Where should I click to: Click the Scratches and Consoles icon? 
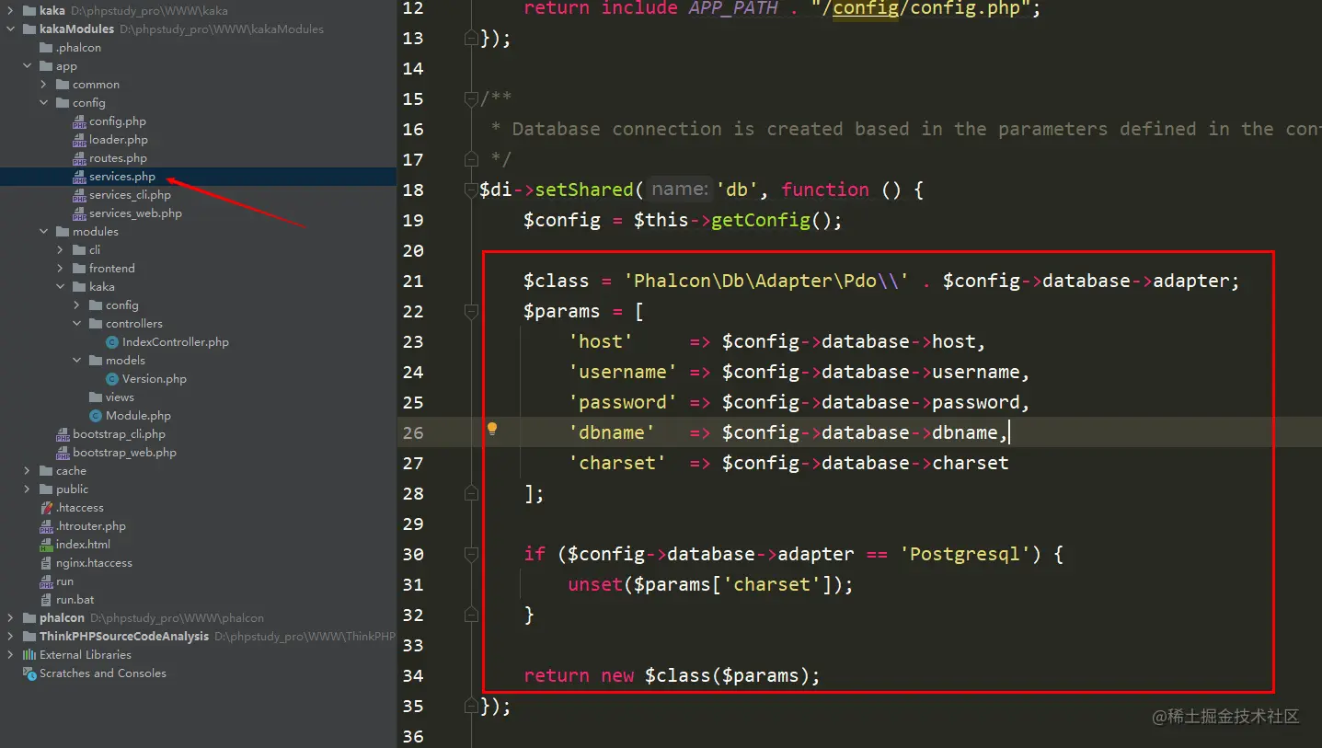tap(29, 673)
